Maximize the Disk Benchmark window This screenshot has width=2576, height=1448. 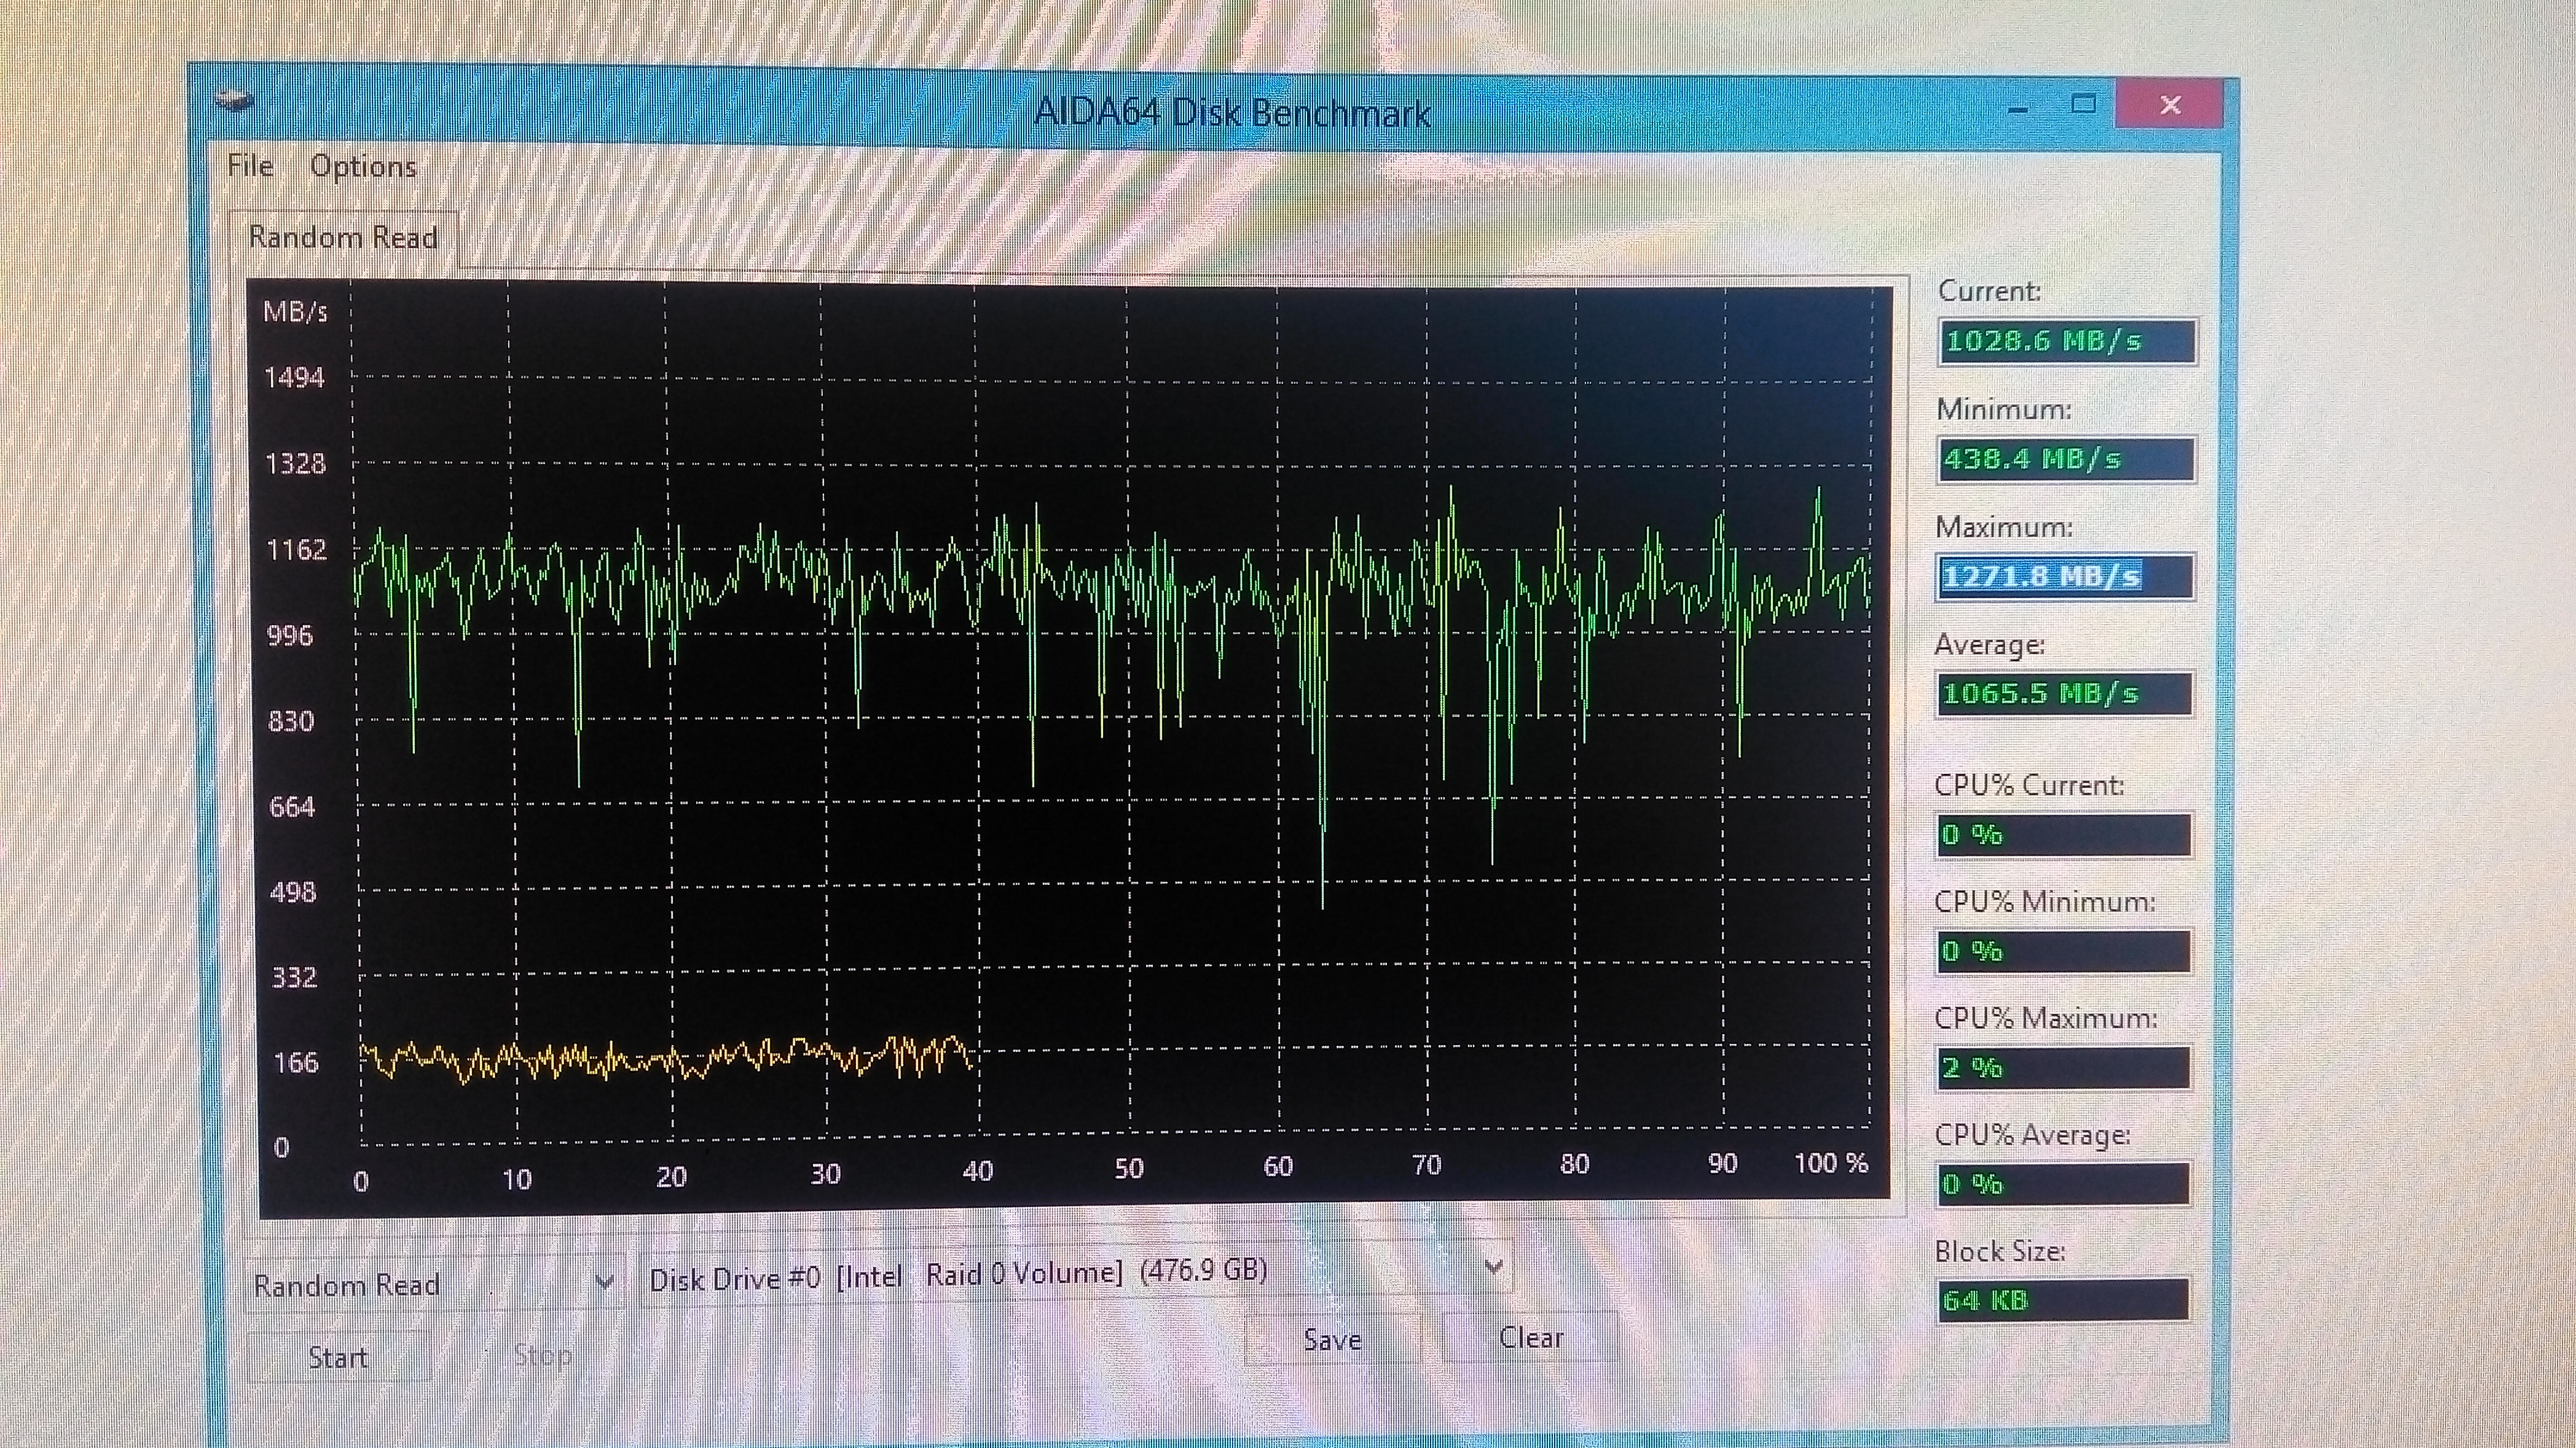[2084, 104]
